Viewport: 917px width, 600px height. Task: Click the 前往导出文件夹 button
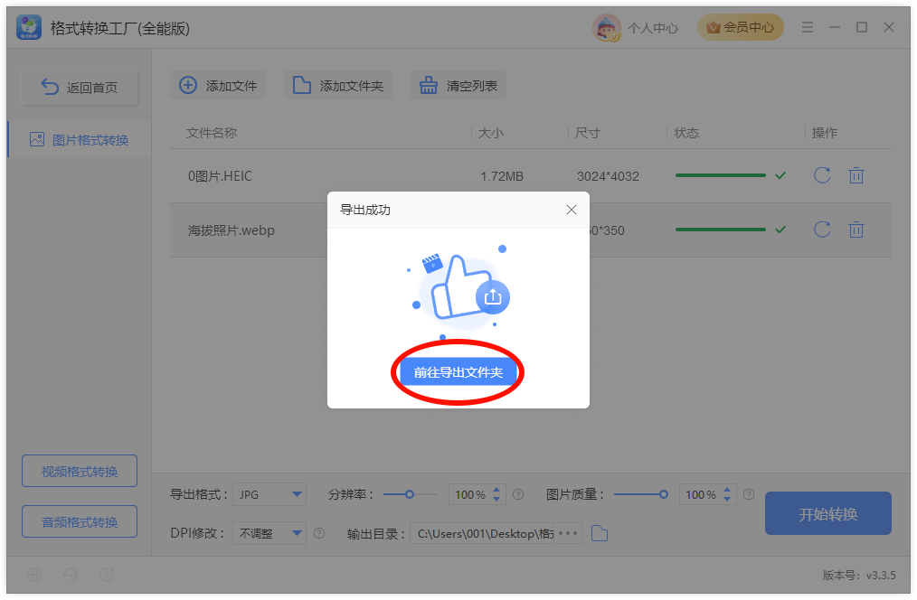[458, 372]
